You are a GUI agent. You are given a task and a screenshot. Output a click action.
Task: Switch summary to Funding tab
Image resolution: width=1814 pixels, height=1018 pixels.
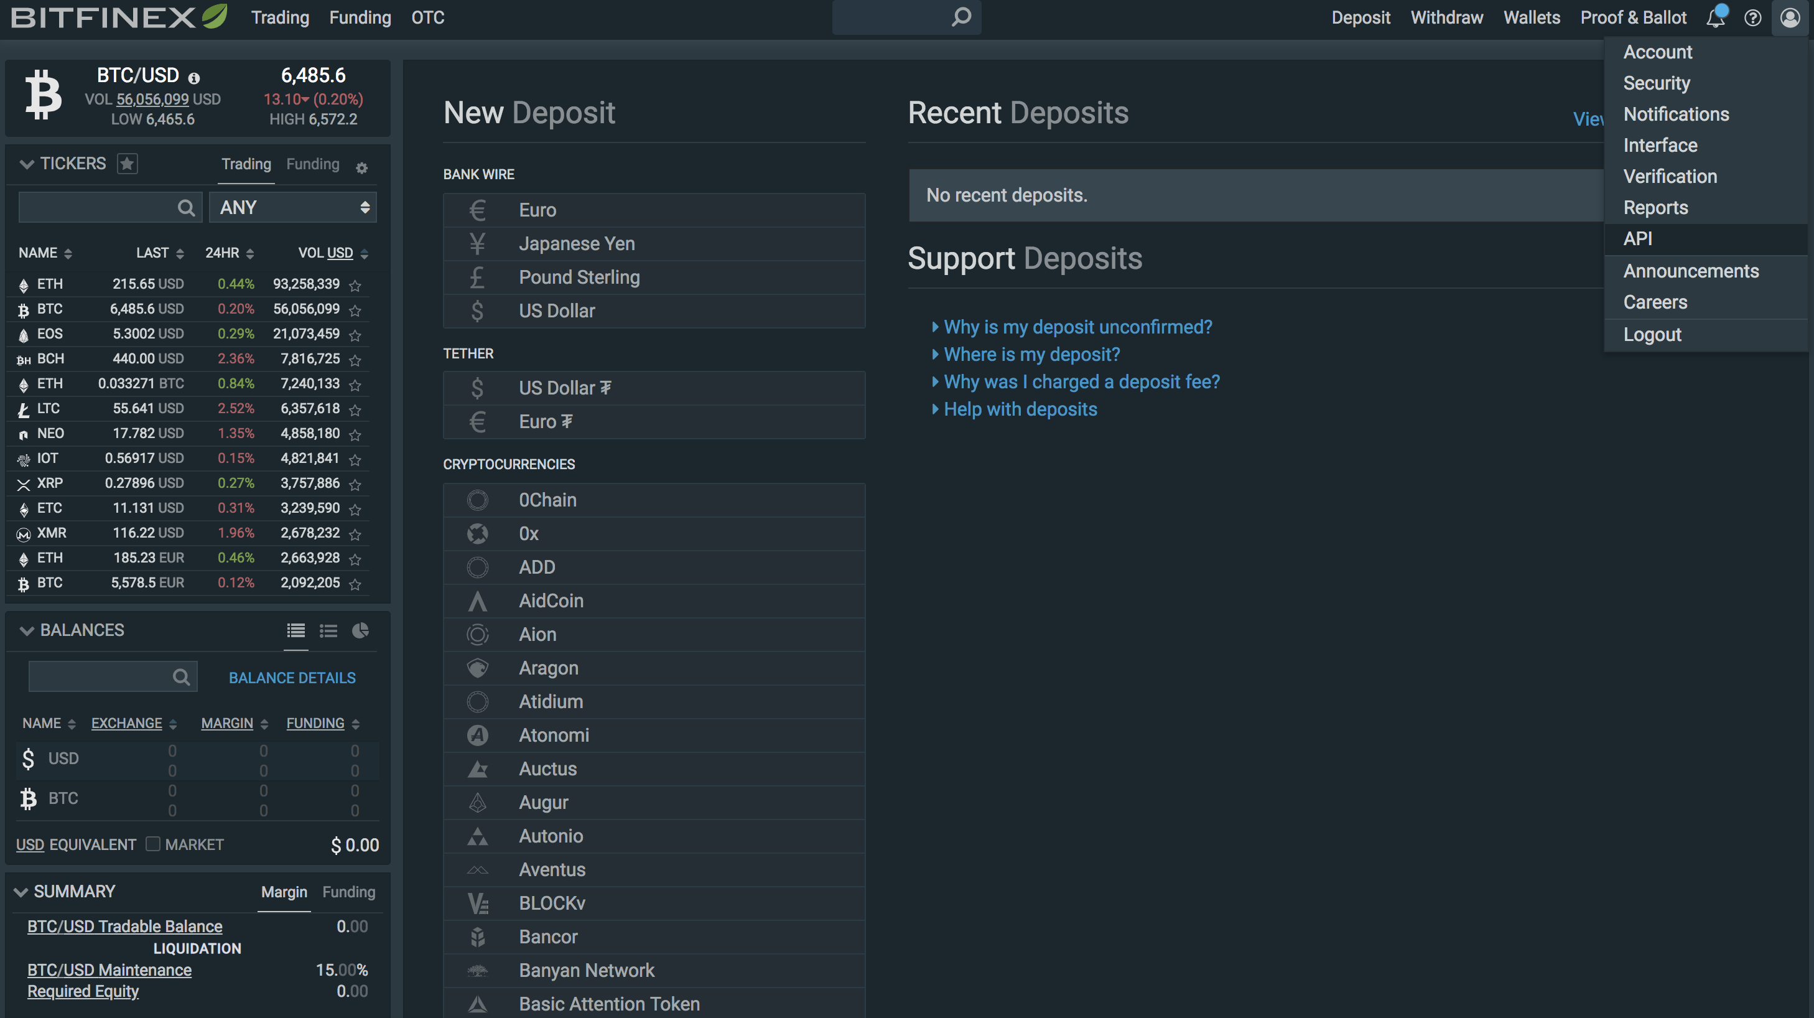pyautogui.click(x=348, y=892)
